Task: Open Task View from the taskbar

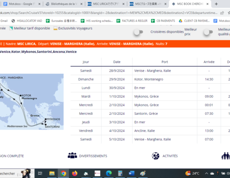Action: pos(40,173)
